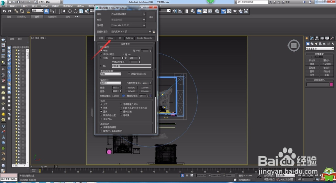Viewport: 336px width, 183px height.
Task: Activate the Select and Rotate tool
Action: click(x=75, y=11)
